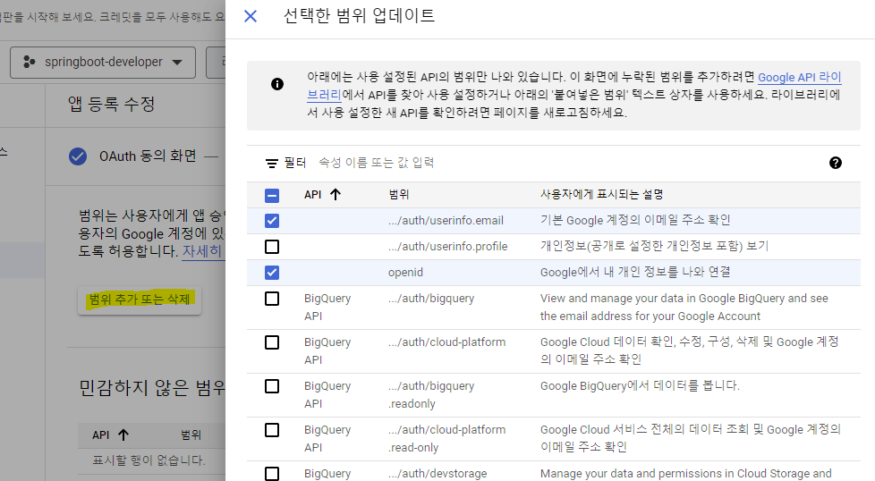Click the .../auth/userinfo.profile scope text
Image resolution: width=875 pixels, height=481 pixels.
click(448, 247)
